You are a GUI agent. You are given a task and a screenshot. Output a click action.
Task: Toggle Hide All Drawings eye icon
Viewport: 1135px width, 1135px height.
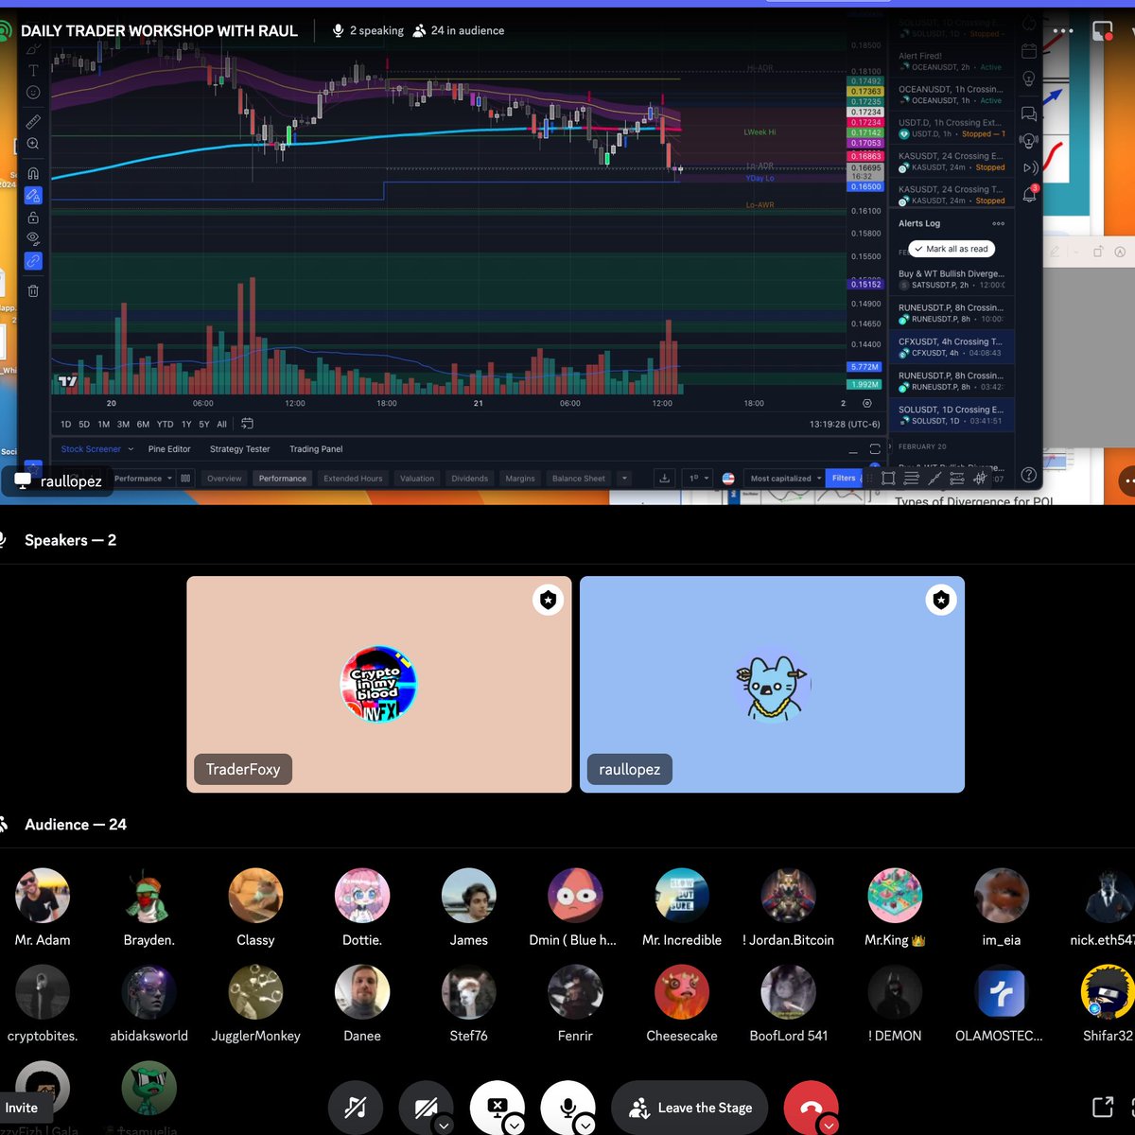33,238
